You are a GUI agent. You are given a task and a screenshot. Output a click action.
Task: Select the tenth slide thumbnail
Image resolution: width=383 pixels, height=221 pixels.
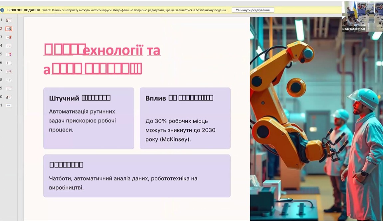(x=9, y=97)
